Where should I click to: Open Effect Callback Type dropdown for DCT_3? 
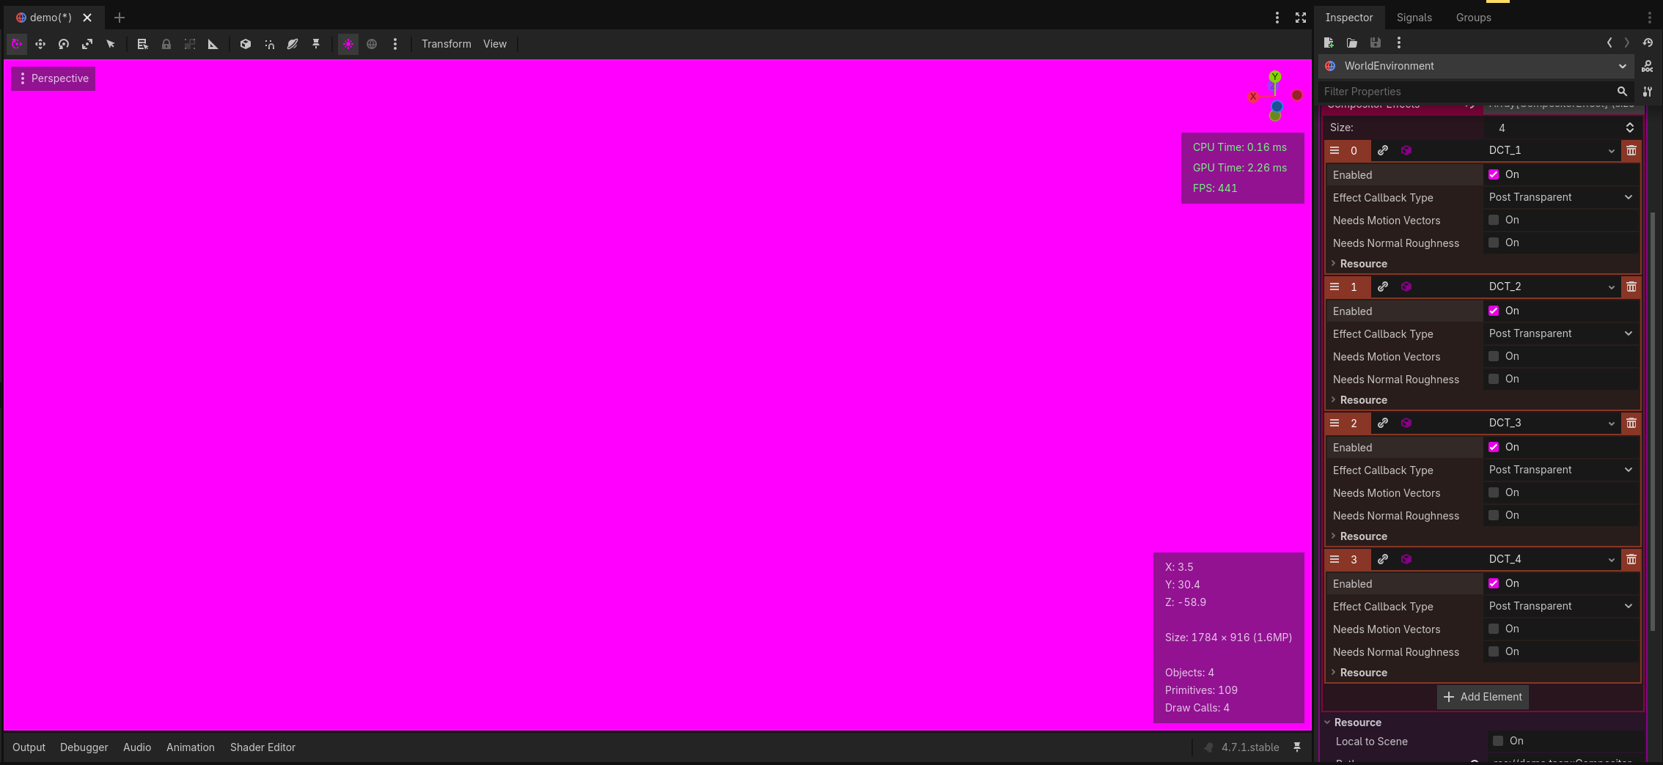click(x=1560, y=470)
